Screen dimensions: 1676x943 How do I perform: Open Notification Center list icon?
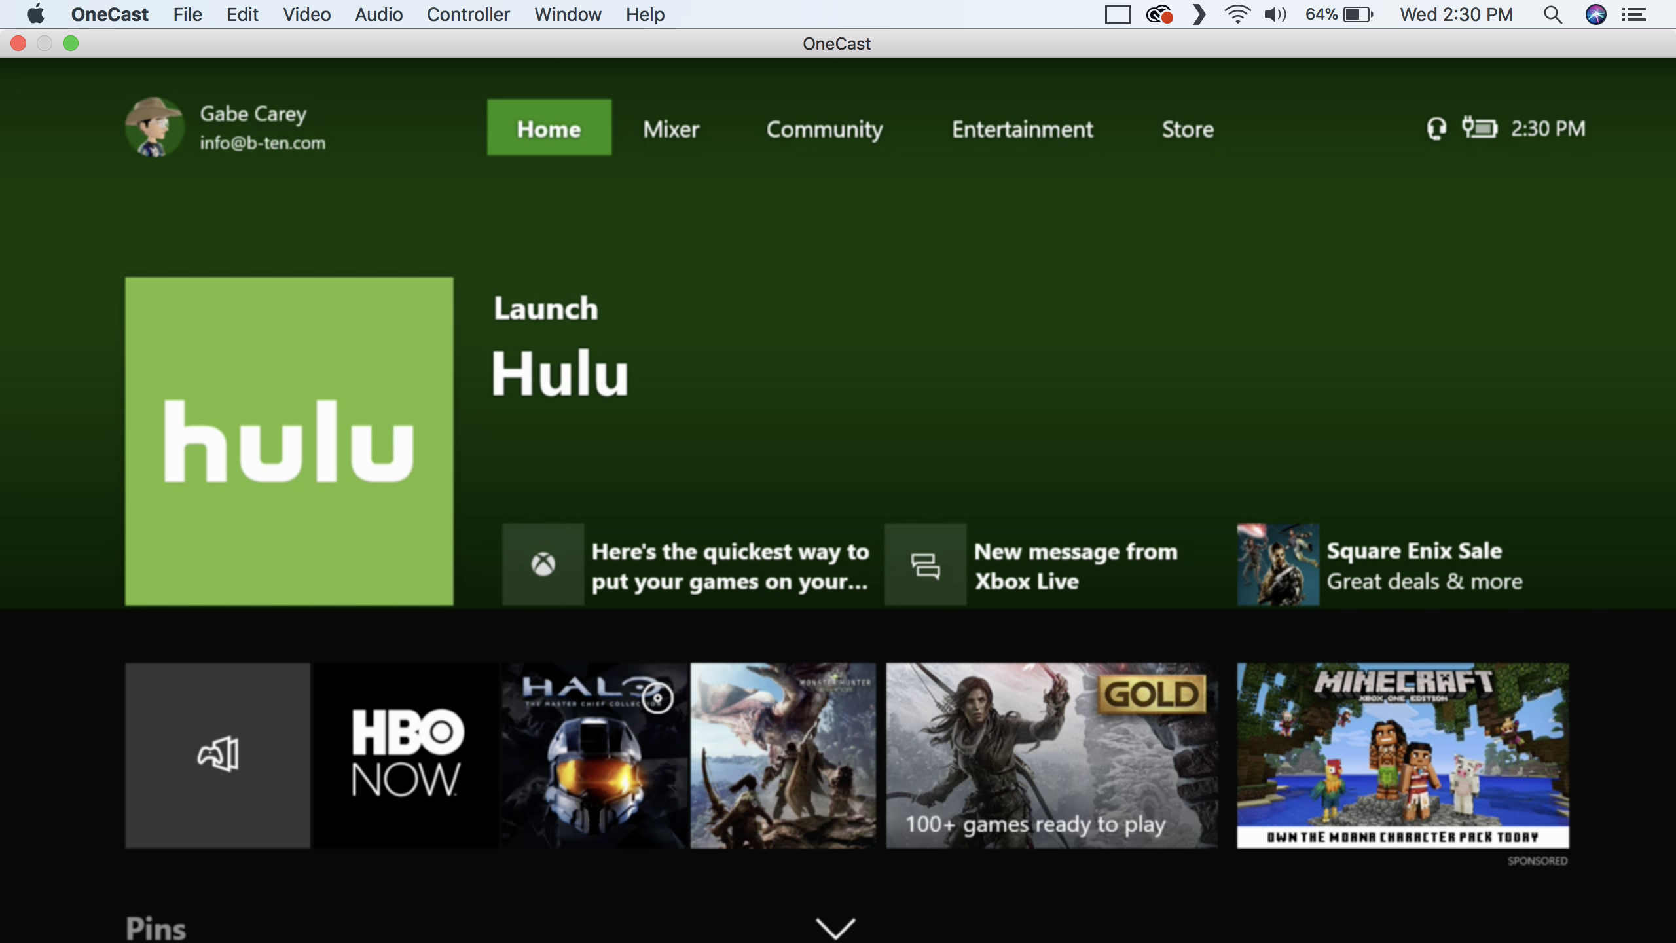1633,14
